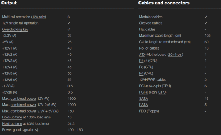Open the 'Overclocking key' glossary link
The image size is (221, 135).
[15, 29]
